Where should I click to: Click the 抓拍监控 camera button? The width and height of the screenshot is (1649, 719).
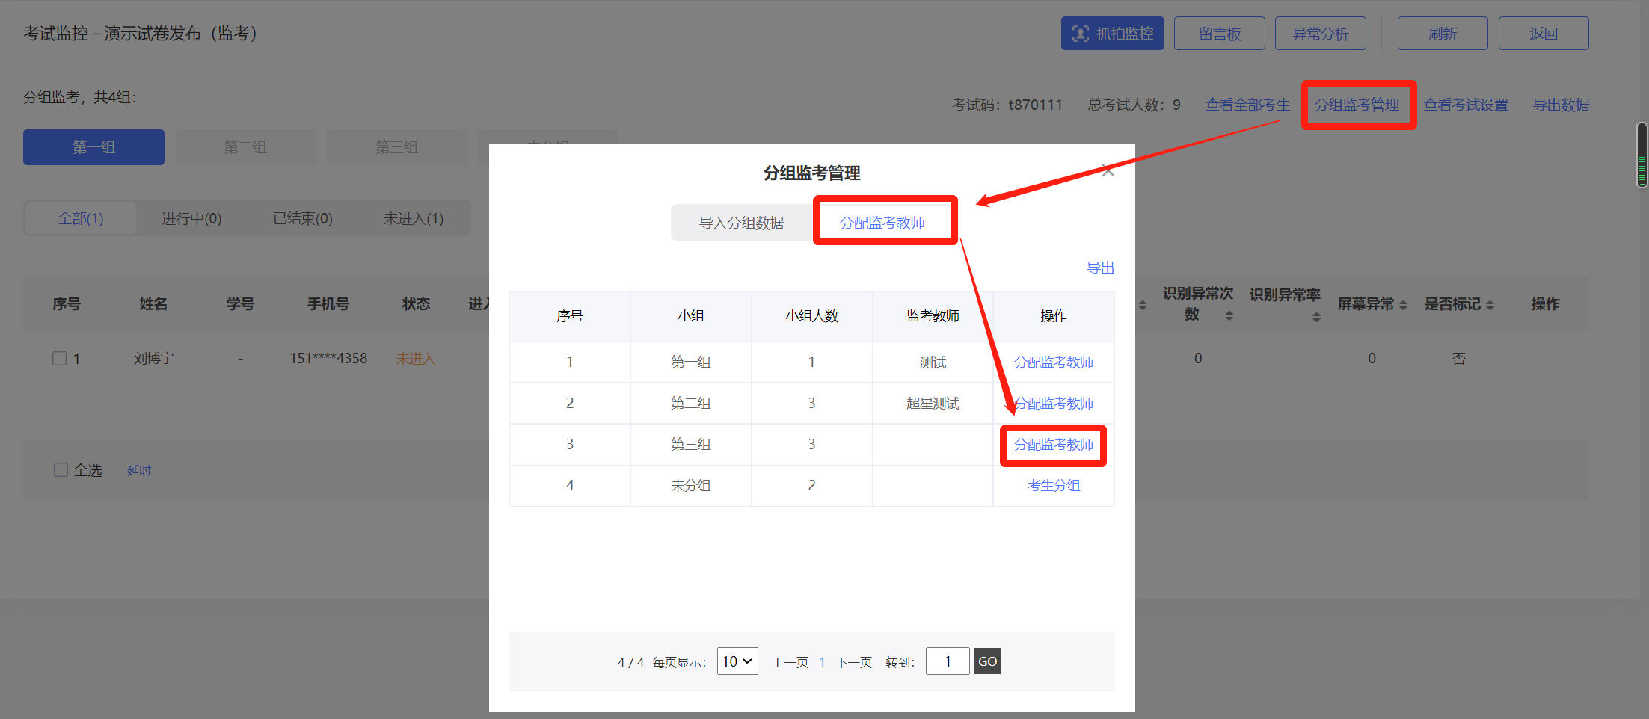coord(1112,34)
